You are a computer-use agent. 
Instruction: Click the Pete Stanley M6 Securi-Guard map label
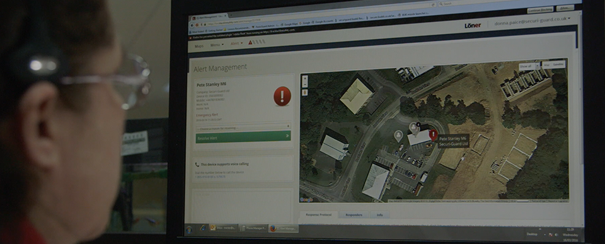click(453, 141)
